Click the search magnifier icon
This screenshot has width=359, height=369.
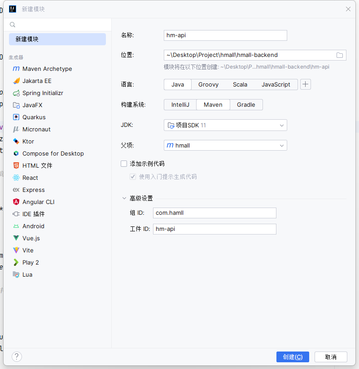13,25
